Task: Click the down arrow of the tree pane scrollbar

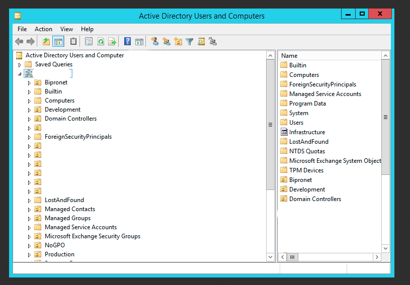Action: click(x=271, y=257)
